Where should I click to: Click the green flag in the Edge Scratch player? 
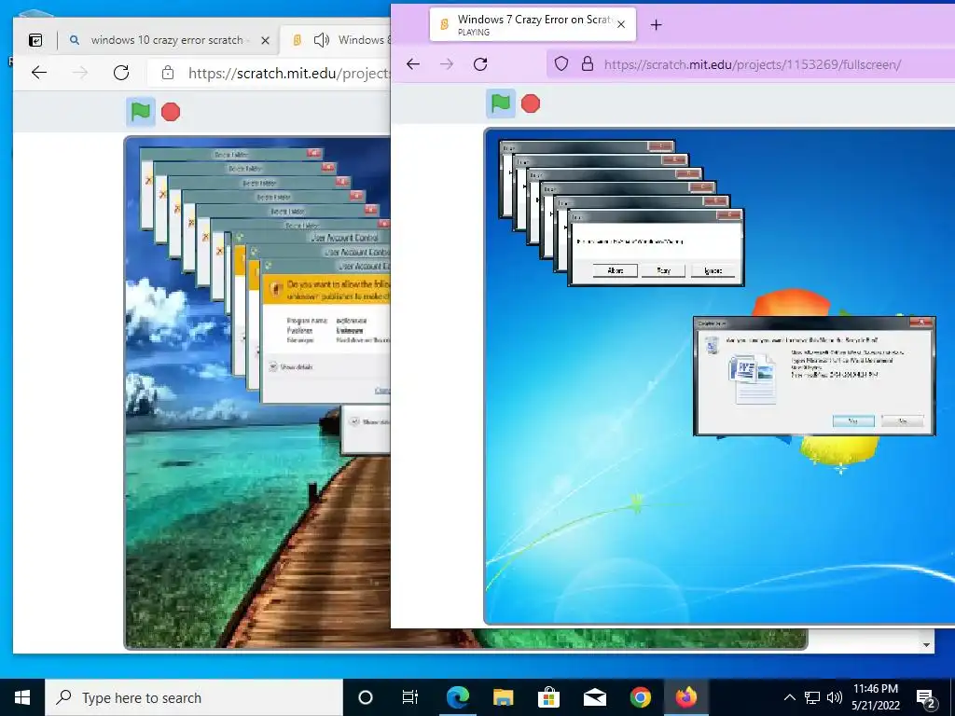point(141,112)
